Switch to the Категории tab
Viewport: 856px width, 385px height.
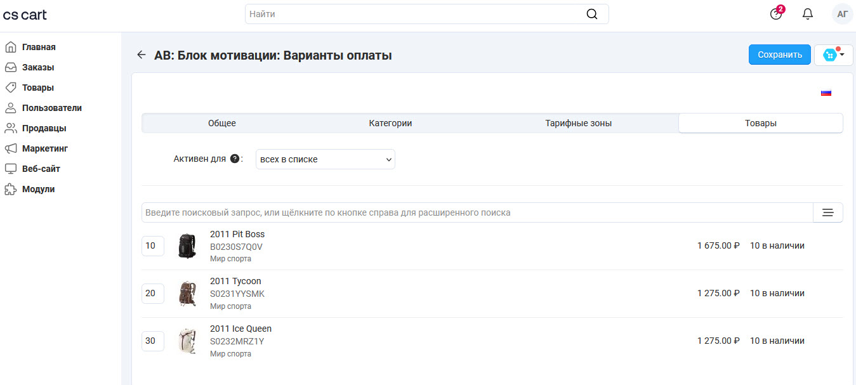coord(390,123)
